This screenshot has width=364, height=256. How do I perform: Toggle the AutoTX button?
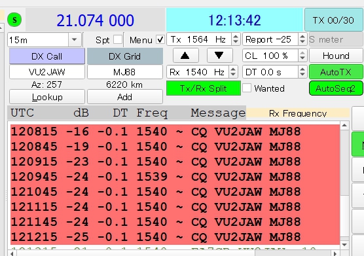pyautogui.click(x=336, y=72)
